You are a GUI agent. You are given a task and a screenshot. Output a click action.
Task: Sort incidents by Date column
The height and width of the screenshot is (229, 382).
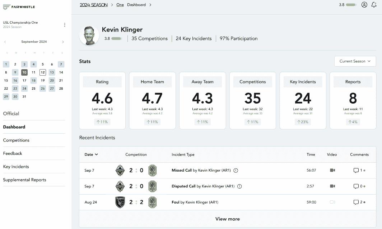[91, 154]
